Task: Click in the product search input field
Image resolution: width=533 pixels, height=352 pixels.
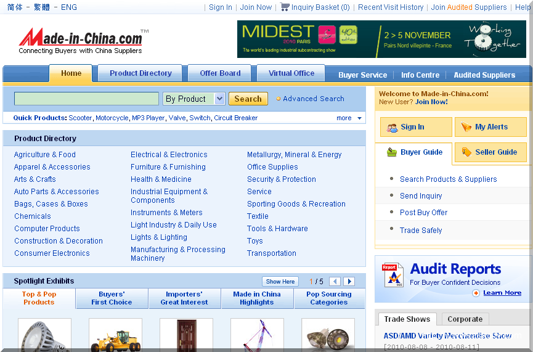Action: coord(86,99)
